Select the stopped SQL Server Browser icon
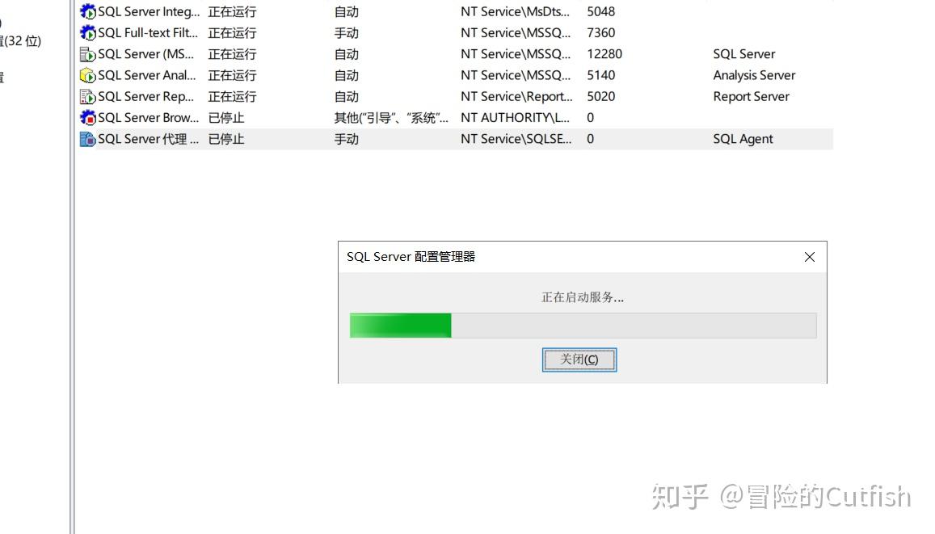Screen dimensions: 935x534 (x=87, y=117)
